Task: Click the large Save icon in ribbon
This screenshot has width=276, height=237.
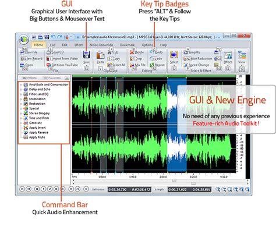Action: (87, 55)
